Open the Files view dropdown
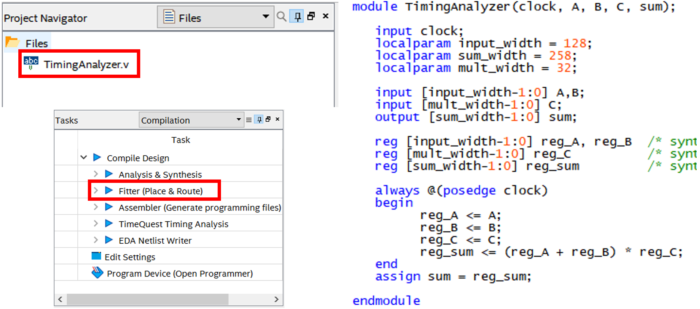Viewport: 700px width, 309px height. click(265, 16)
